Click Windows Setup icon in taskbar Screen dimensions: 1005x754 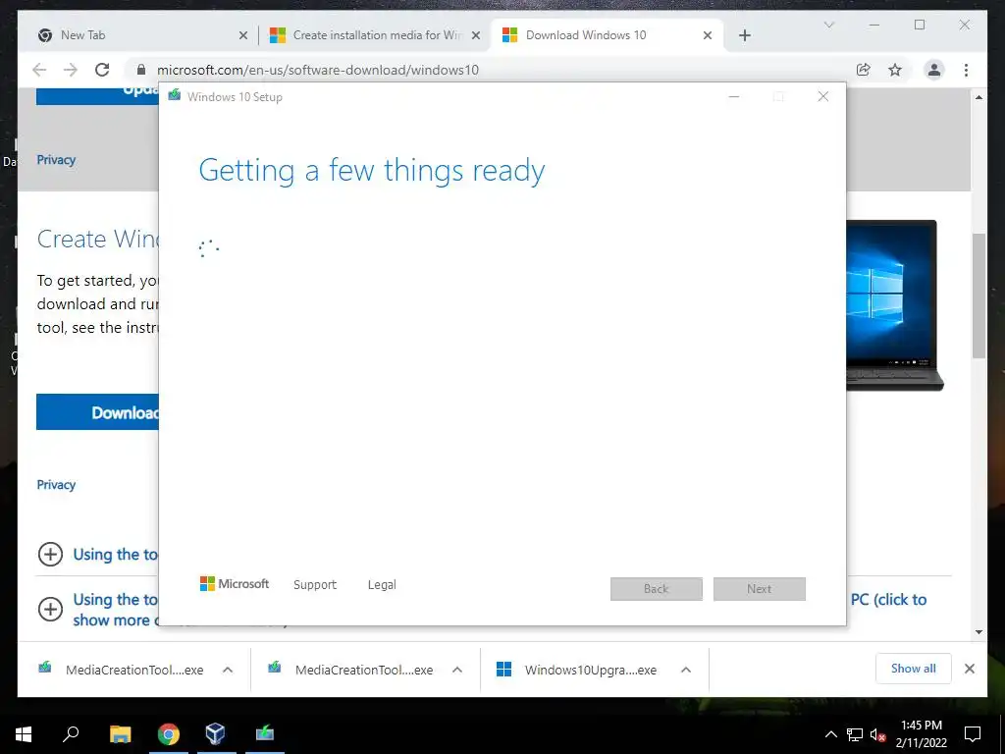[265, 733]
